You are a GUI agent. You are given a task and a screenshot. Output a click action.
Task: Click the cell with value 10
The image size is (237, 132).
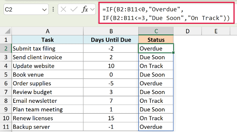(x=111, y=66)
